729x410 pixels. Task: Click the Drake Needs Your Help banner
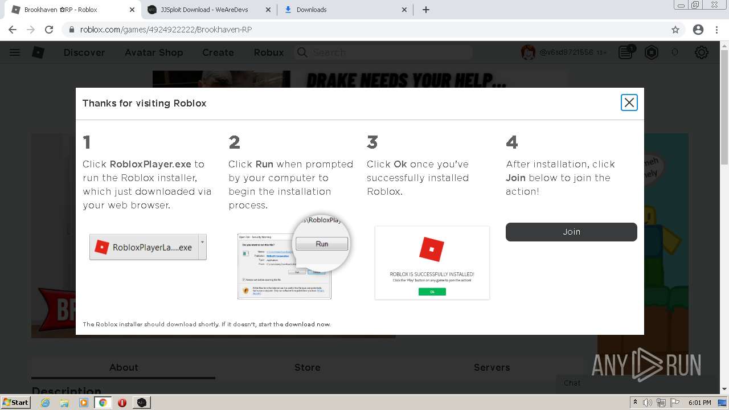pyautogui.click(x=360, y=79)
